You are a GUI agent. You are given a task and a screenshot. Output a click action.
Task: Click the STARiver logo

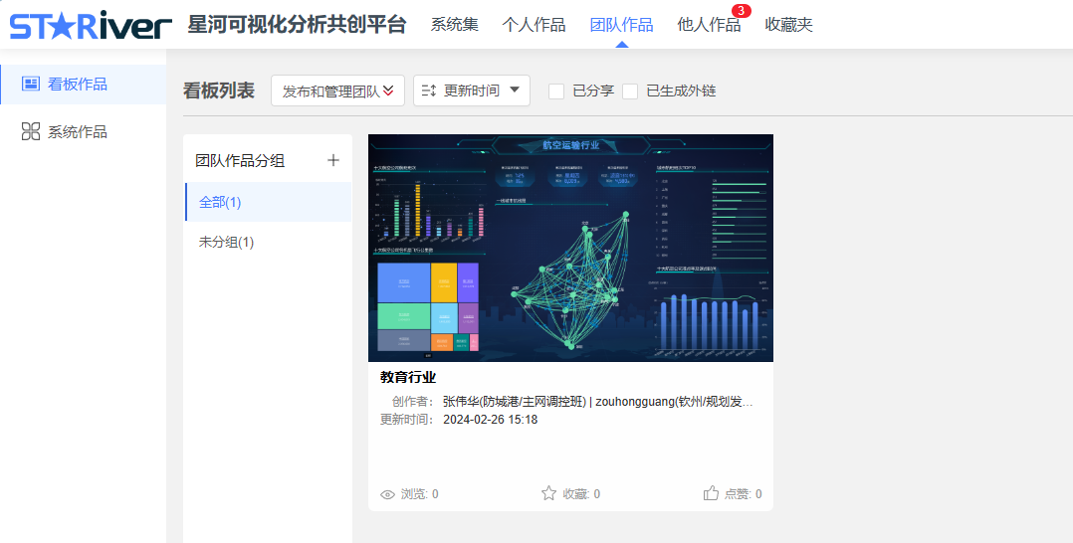91,25
